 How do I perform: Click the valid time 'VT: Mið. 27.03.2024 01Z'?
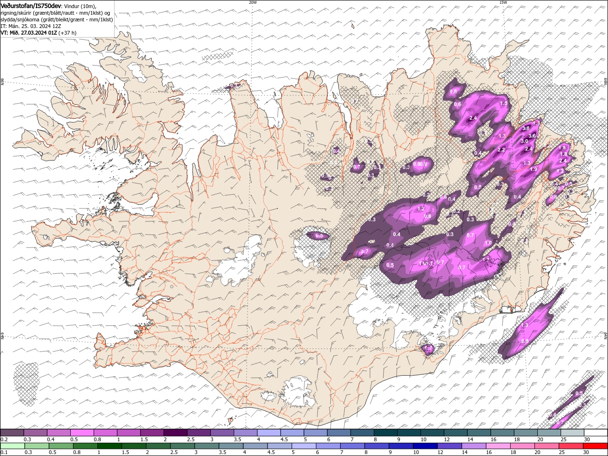pyautogui.click(x=29, y=33)
